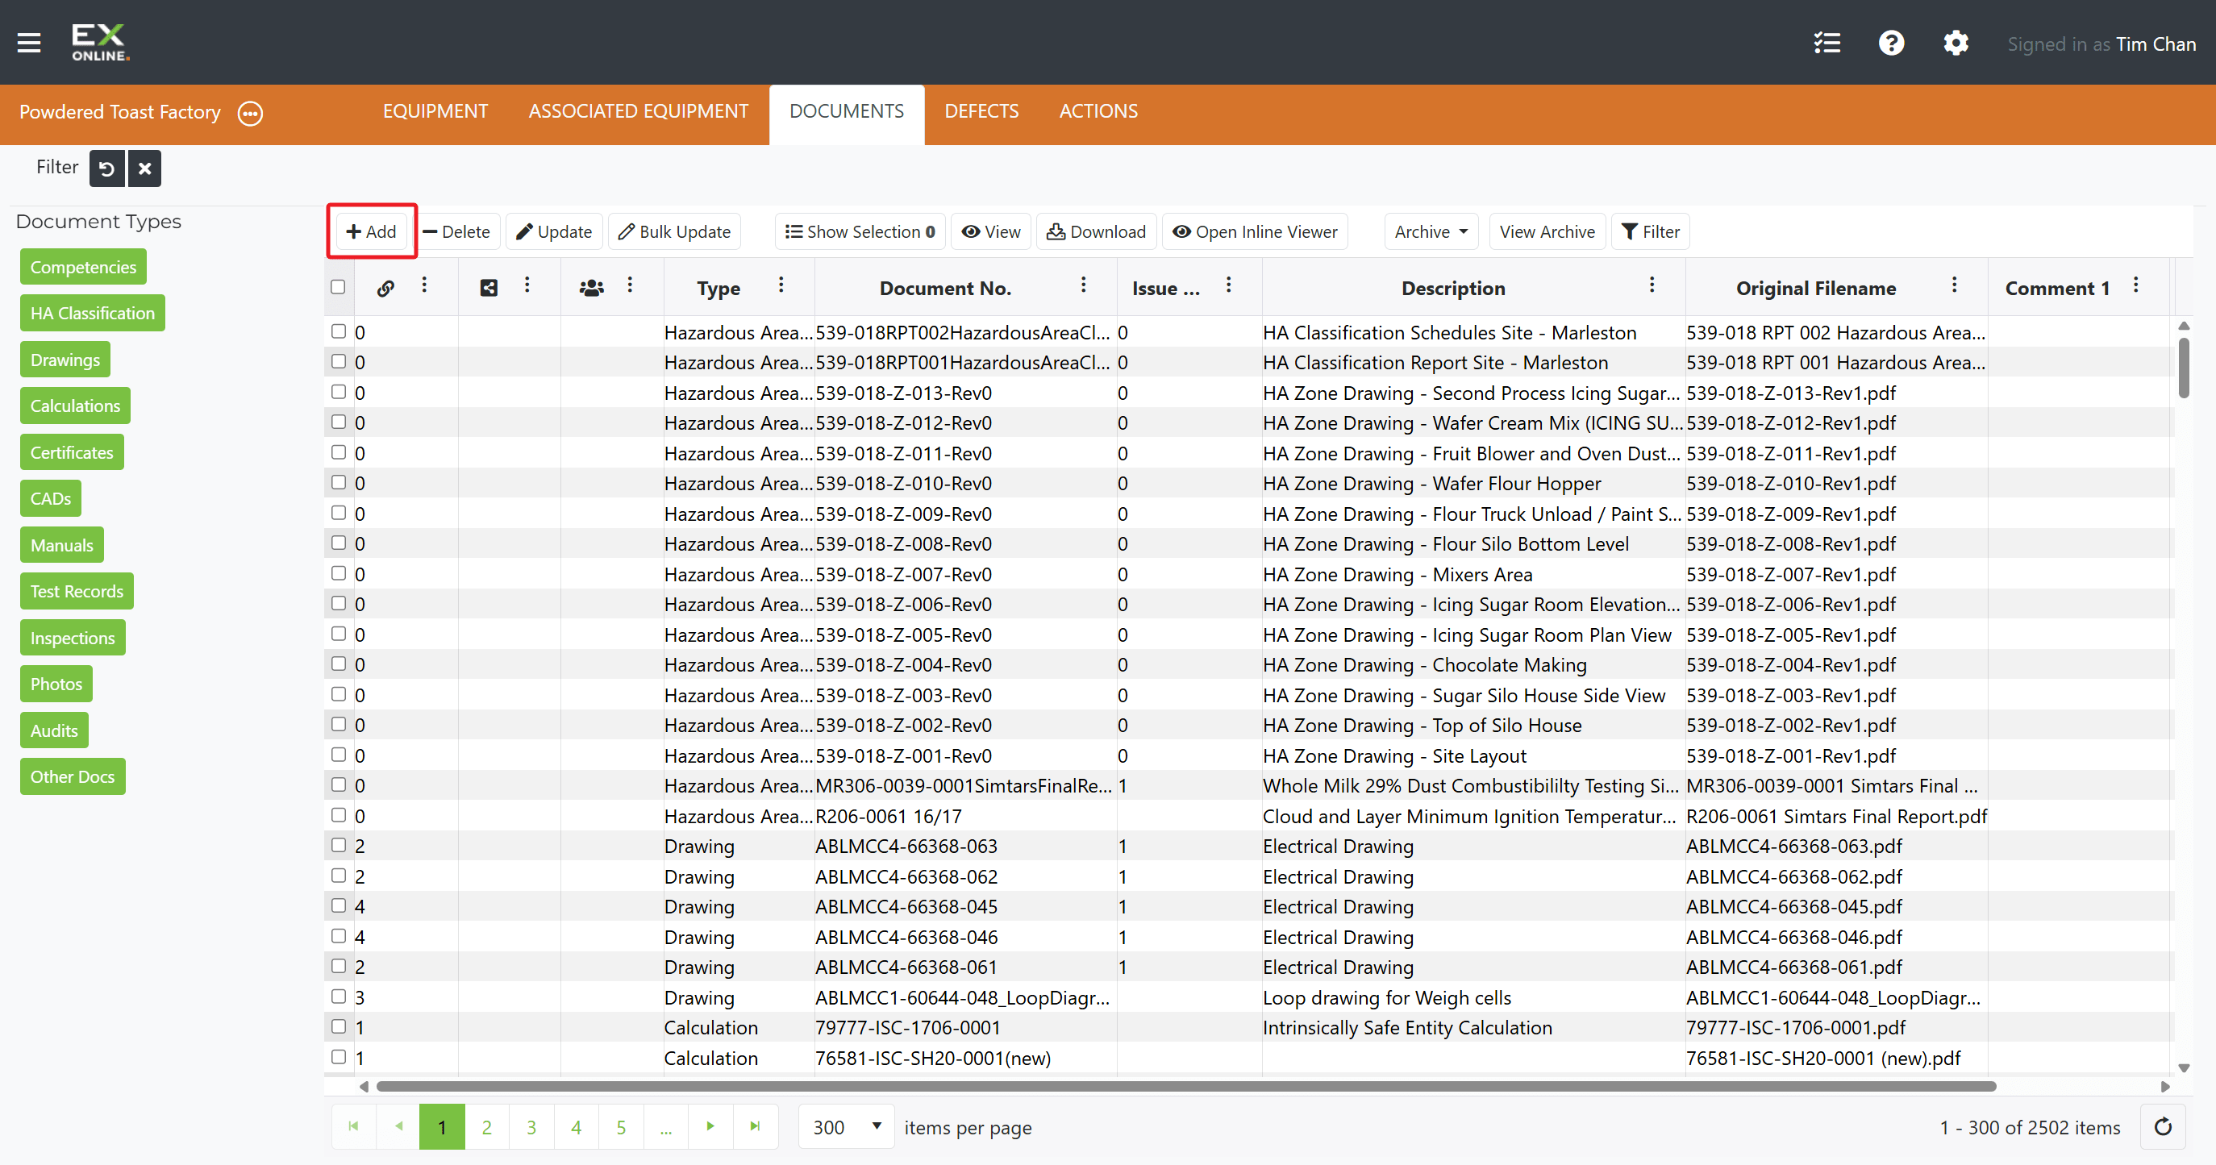Click the Add document button
This screenshot has height=1165, width=2216.
tap(371, 232)
